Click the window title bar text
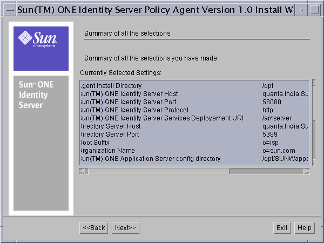This screenshot has width=324, height=243. pyautogui.click(x=155, y=10)
